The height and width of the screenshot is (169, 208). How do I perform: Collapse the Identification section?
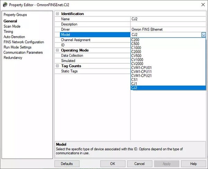tap(57, 14)
